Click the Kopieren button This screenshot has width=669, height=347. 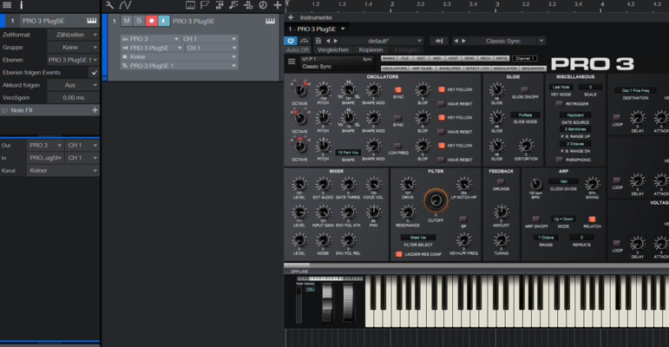[x=371, y=50]
